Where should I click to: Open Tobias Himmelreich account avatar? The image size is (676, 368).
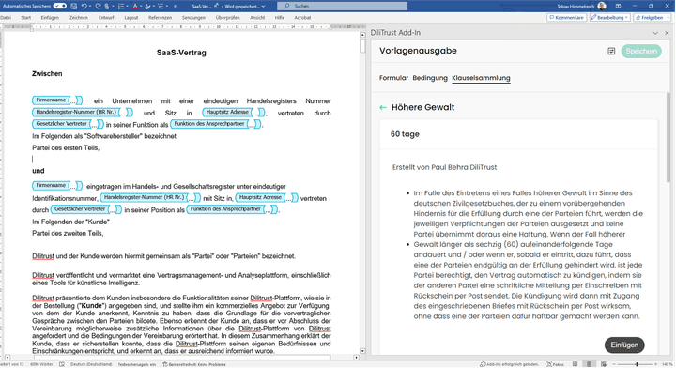pos(602,6)
